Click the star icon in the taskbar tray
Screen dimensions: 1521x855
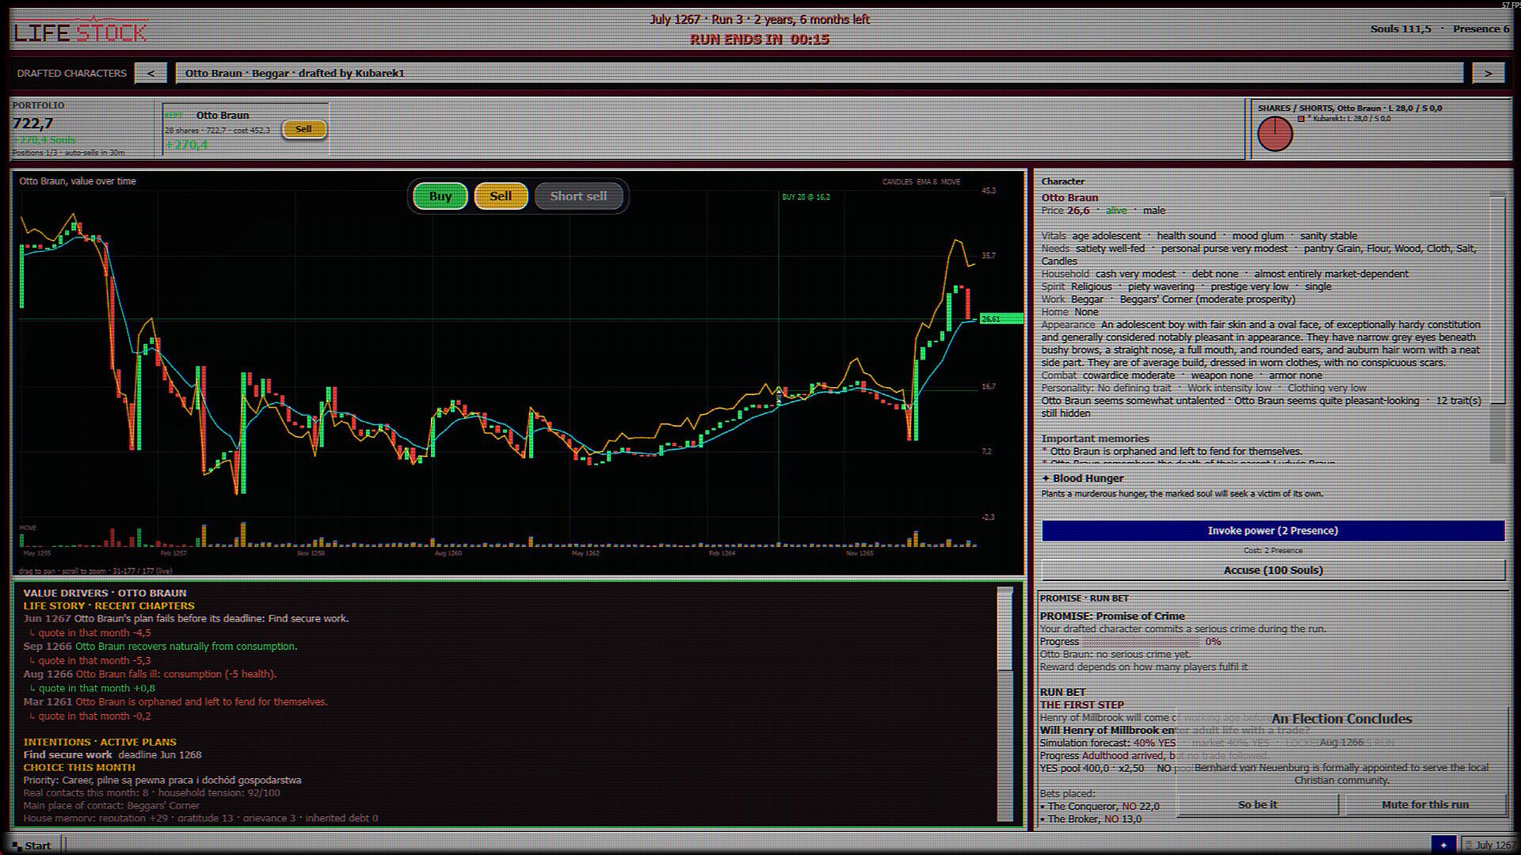coord(1443,845)
